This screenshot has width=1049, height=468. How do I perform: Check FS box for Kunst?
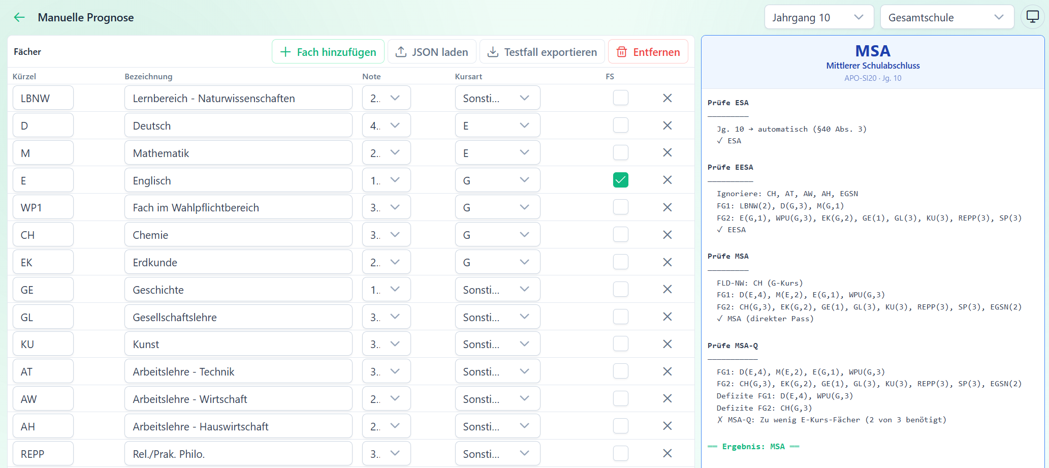click(621, 344)
